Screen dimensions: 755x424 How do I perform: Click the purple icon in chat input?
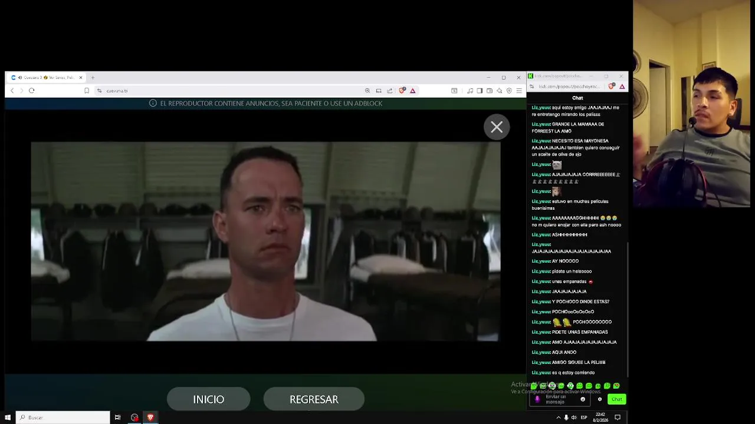pyautogui.click(x=537, y=399)
